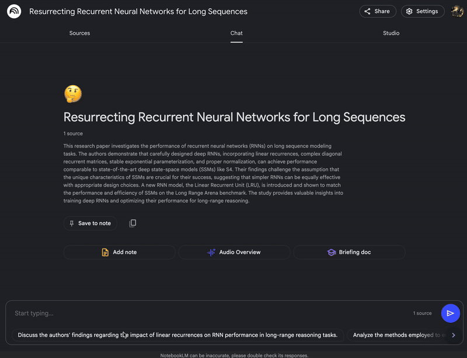Click the Share button

point(378,11)
